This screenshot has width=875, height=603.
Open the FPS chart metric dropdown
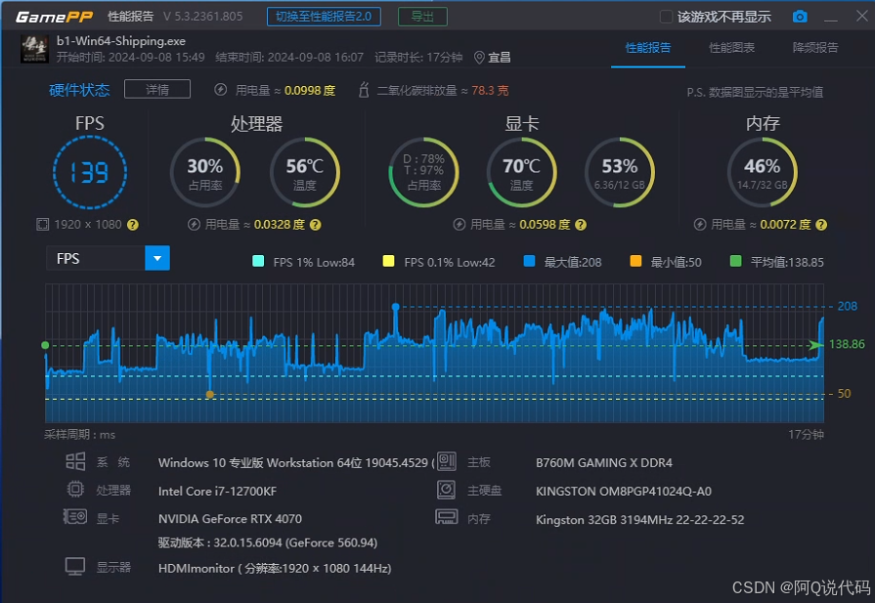pyautogui.click(x=156, y=258)
